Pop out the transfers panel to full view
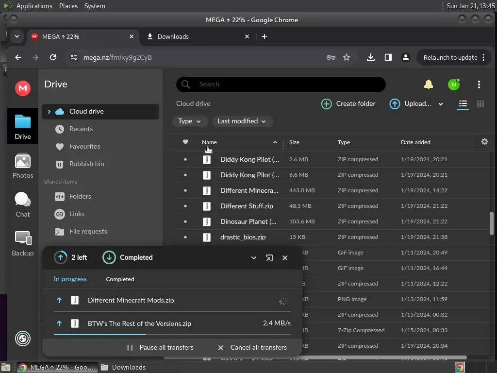 click(269, 258)
